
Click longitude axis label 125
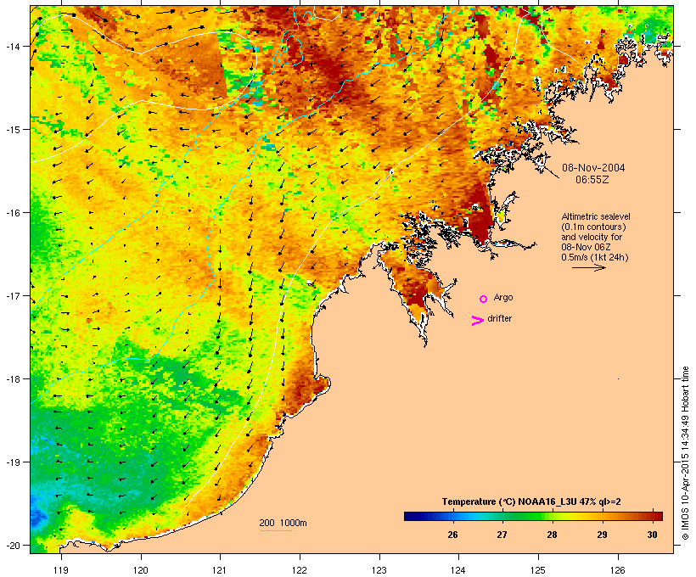(538, 570)
